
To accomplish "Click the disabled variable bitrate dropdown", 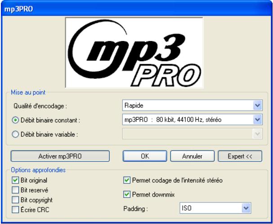I will 192,134.
